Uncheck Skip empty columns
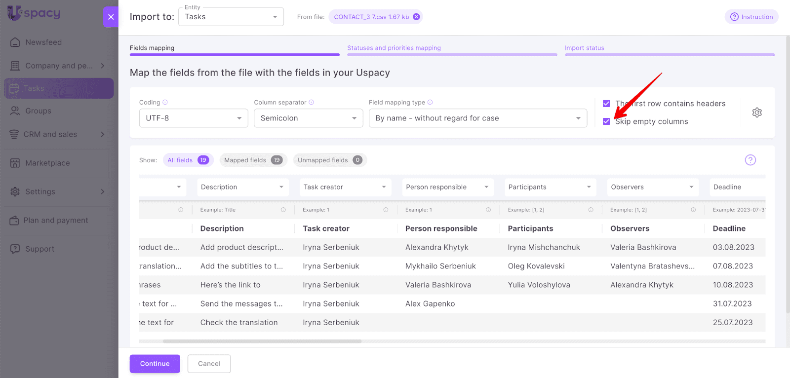The image size is (790, 378). coord(606,121)
